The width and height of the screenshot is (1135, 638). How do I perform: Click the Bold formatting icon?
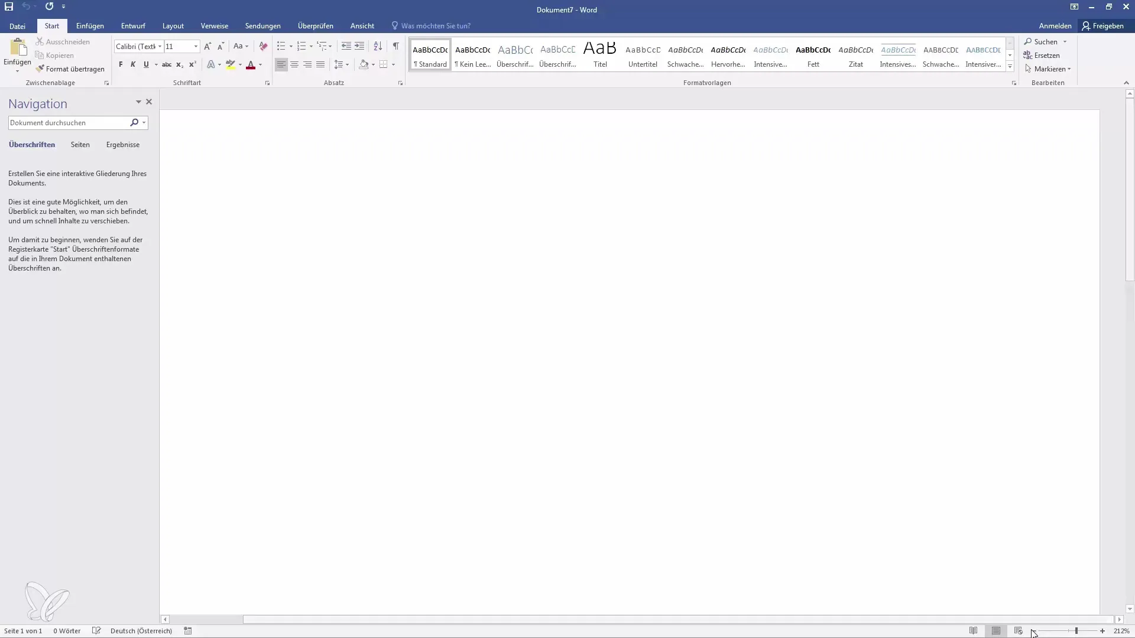tap(120, 64)
